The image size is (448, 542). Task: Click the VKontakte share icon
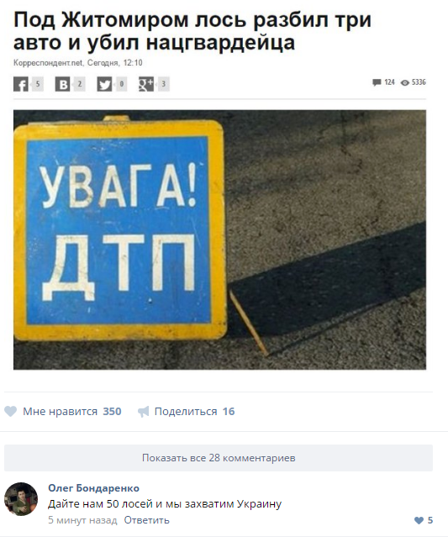coord(62,84)
